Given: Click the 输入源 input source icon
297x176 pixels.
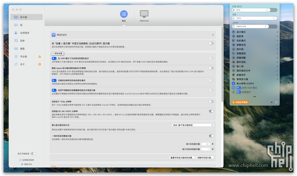Looking at the screenshot, I should pyautogui.click(x=234, y=66).
